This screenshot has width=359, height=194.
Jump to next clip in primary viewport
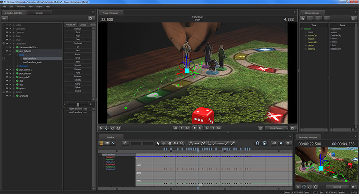[x=219, y=128]
